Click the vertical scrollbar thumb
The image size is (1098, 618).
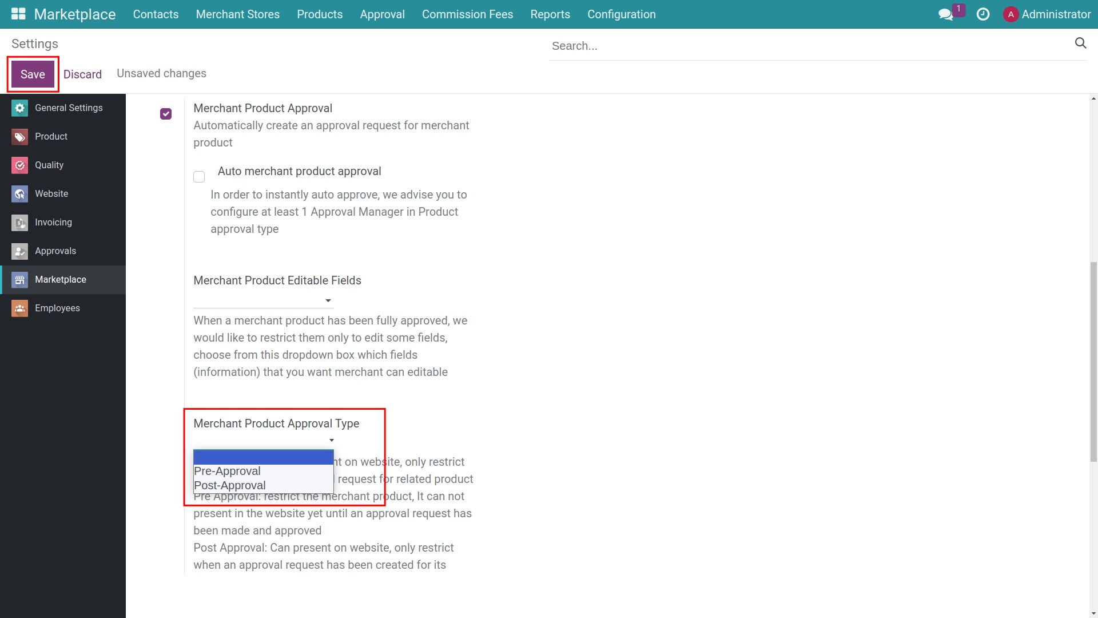pyautogui.click(x=1093, y=362)
